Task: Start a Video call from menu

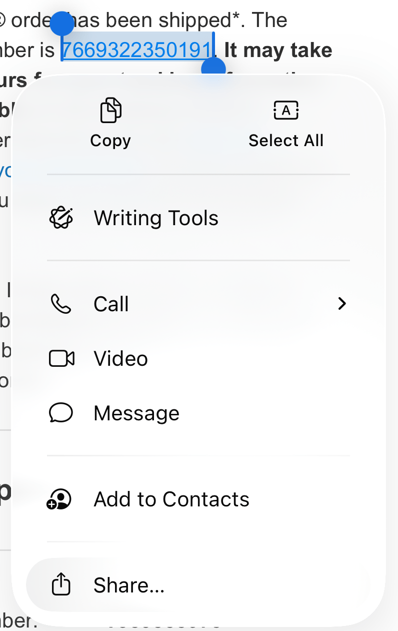Action: coord(120,359)
